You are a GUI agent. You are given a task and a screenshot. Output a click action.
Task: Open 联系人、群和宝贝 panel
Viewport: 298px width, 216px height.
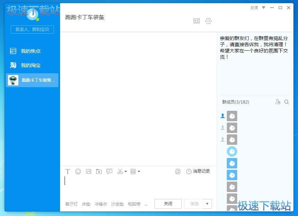point(32,30)
